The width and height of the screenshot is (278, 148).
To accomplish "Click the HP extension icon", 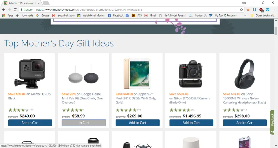I will click(x=267, y=9).
